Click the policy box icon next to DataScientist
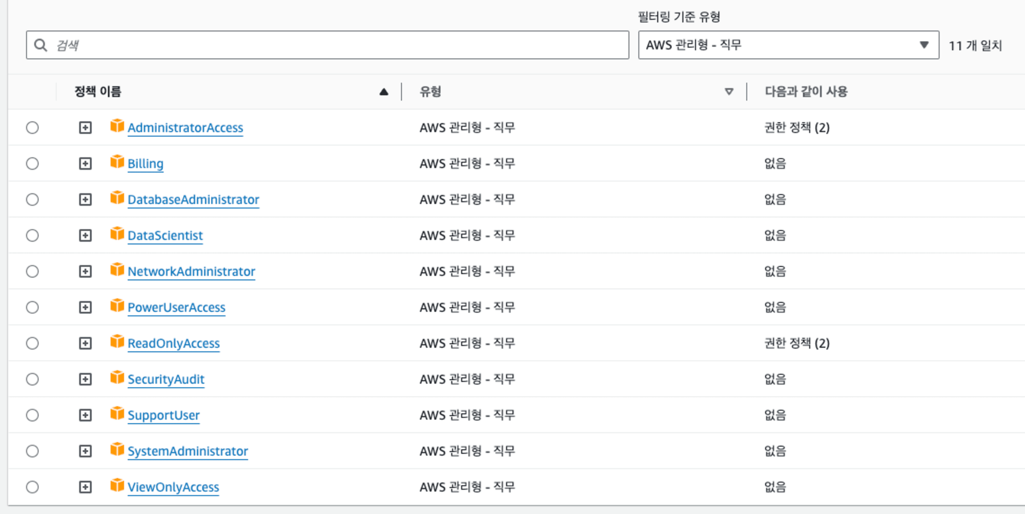Viewport: 1025px width, 514px height. coord(117,234)
